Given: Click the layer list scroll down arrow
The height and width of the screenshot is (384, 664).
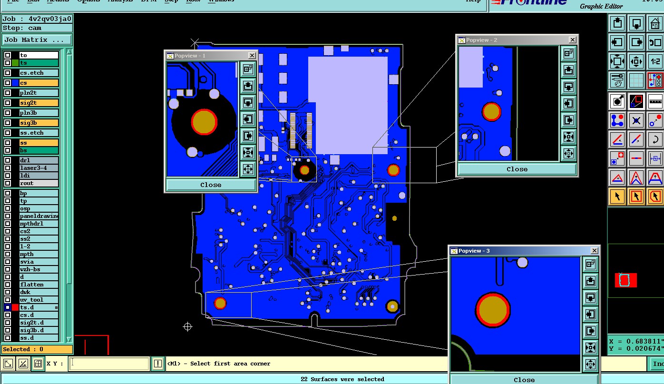Looking at the screenshot, I should coord(69,339).
